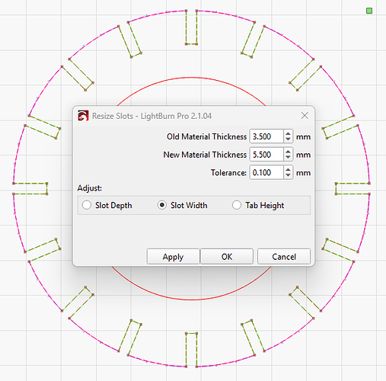Close the Resize Slots dialog with X
386x381 pixels.
pyautogui.click(x=305, y=116)
